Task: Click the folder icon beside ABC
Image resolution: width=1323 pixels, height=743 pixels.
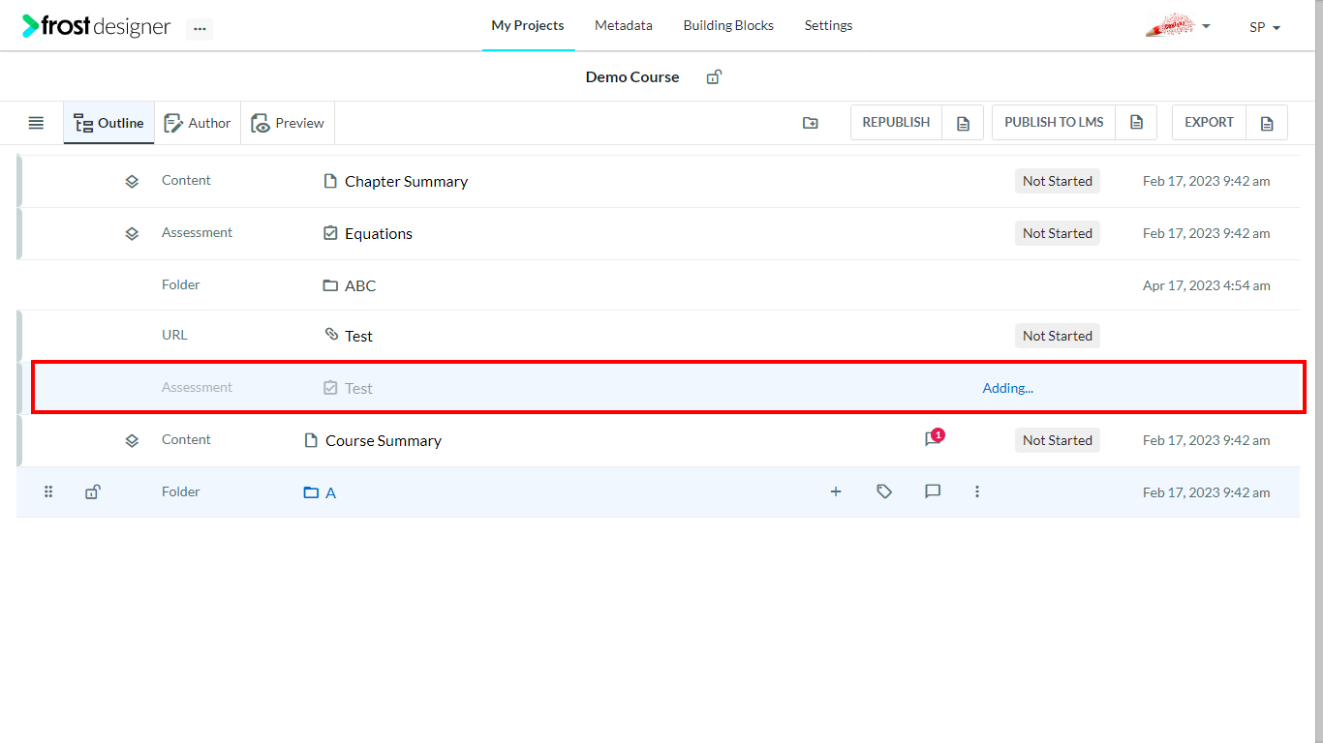Action: point(330,285)
